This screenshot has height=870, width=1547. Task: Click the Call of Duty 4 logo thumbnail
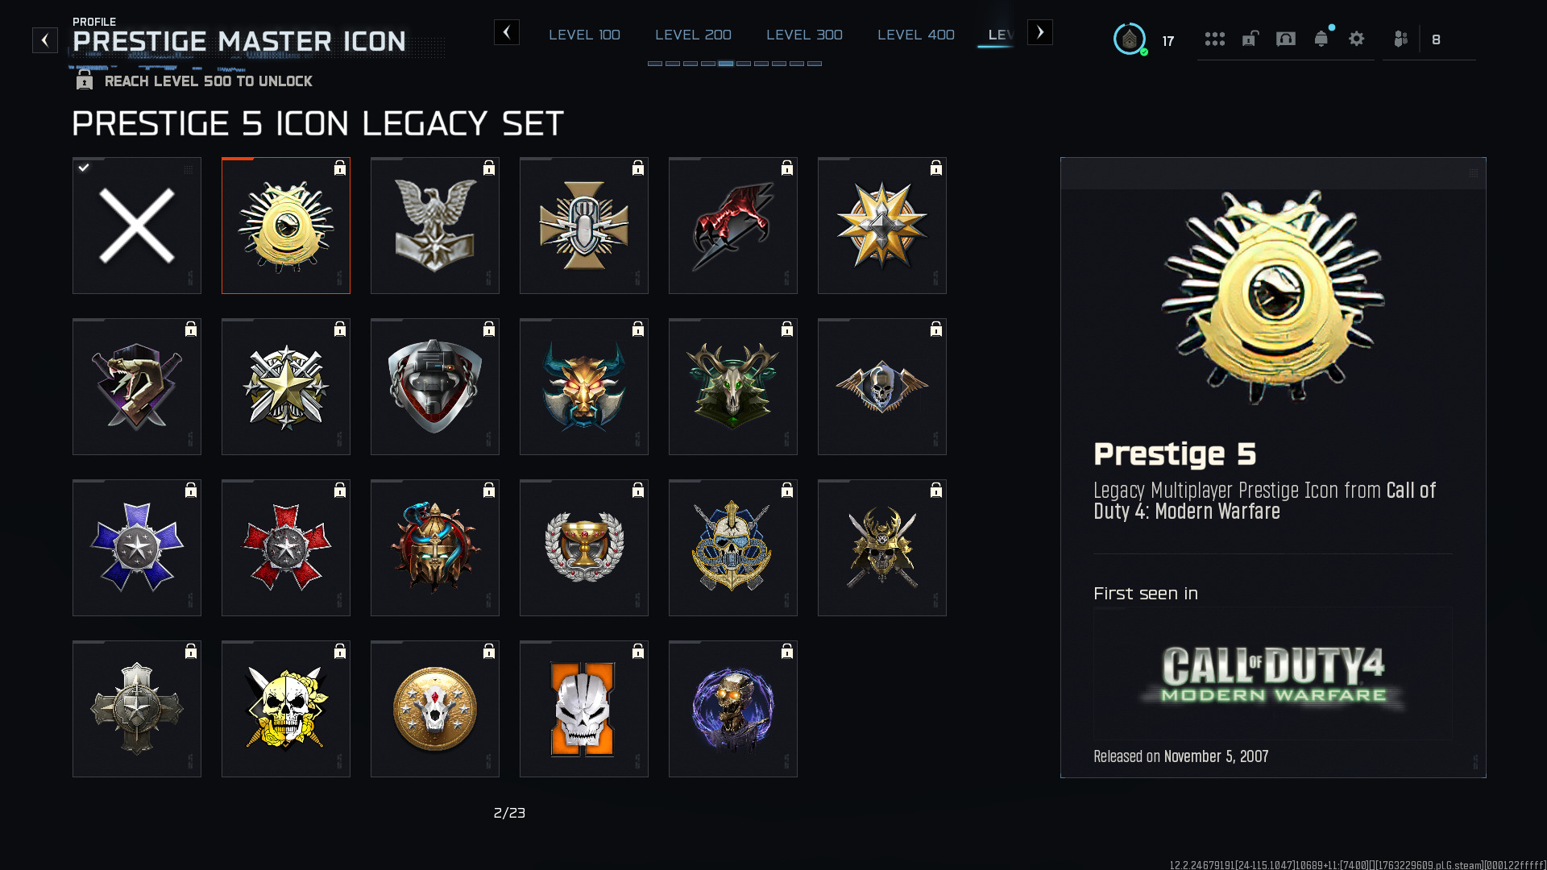click(1272, 674)
